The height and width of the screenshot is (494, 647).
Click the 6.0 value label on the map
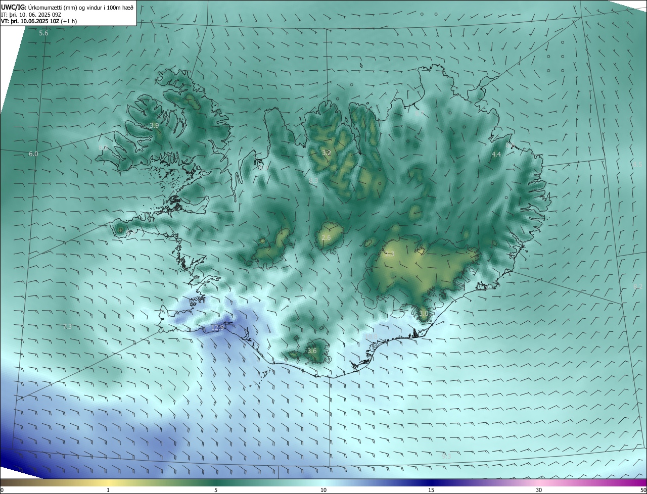pyautogui.click(x=33, y=154)
